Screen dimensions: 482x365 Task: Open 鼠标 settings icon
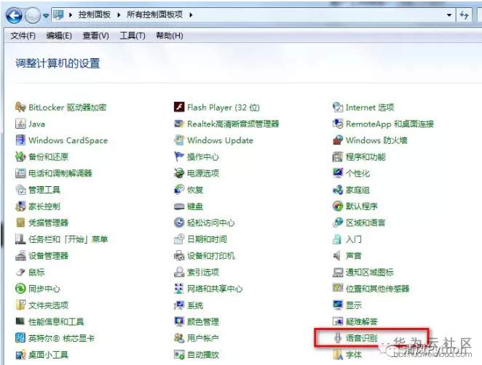click(20, 272)
